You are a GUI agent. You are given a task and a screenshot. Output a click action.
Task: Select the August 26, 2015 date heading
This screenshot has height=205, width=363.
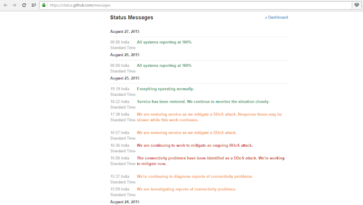[x=125, y=55]
